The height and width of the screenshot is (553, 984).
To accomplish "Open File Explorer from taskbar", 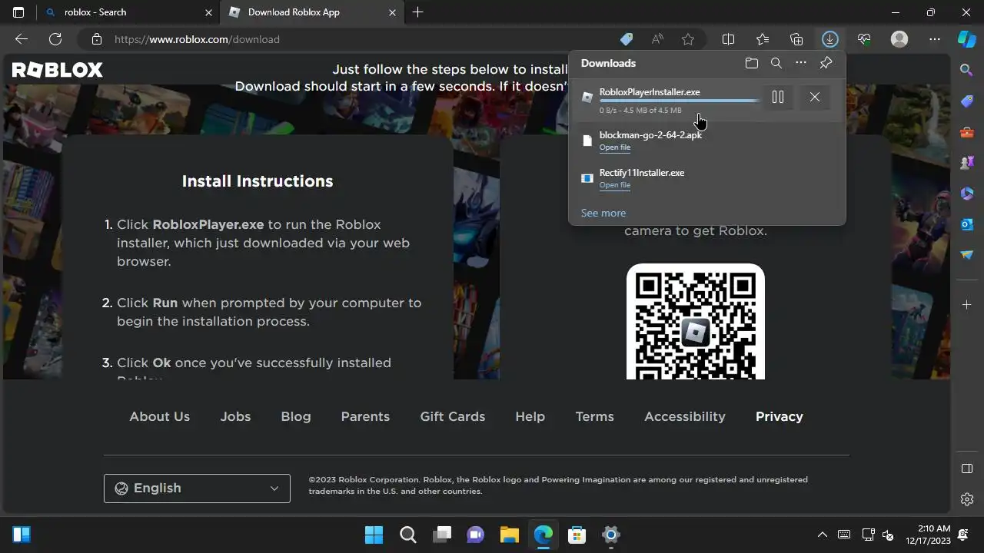I will coord(509,535).
